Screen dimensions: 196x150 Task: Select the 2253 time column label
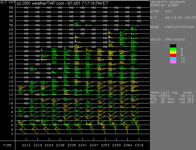(106, 145)
